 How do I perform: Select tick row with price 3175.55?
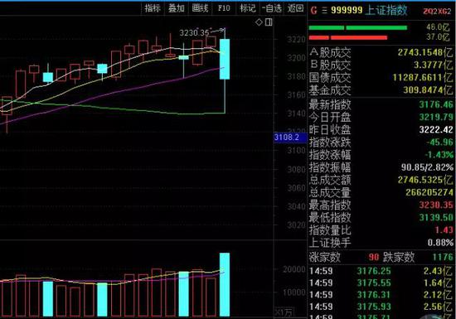381,283
